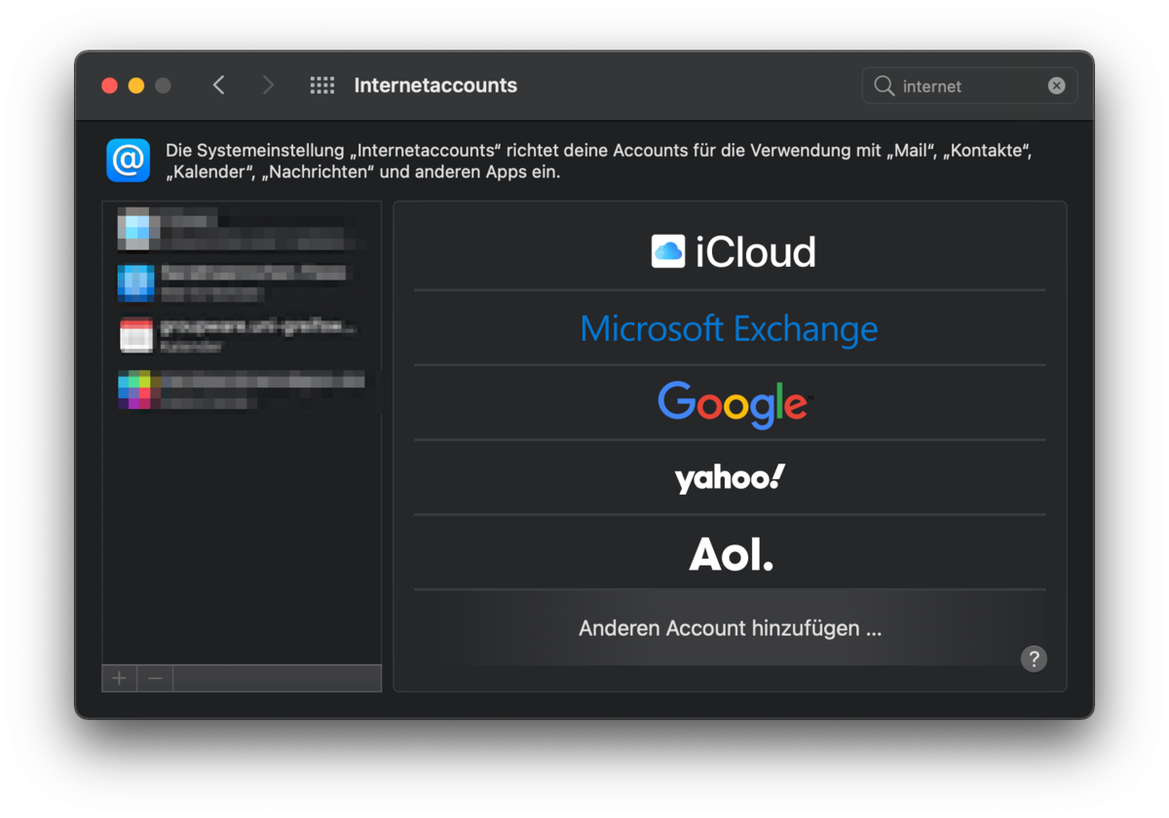The width and height of the screenshot is (1169, 818).
Task: Select the fourth account with colorful icon
Action: [x=241, y=390]
